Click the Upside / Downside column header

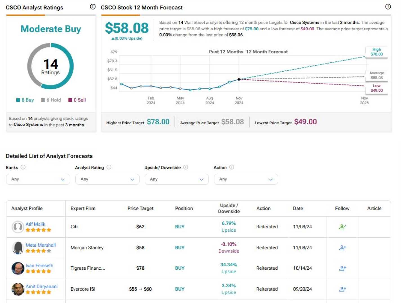229,208
